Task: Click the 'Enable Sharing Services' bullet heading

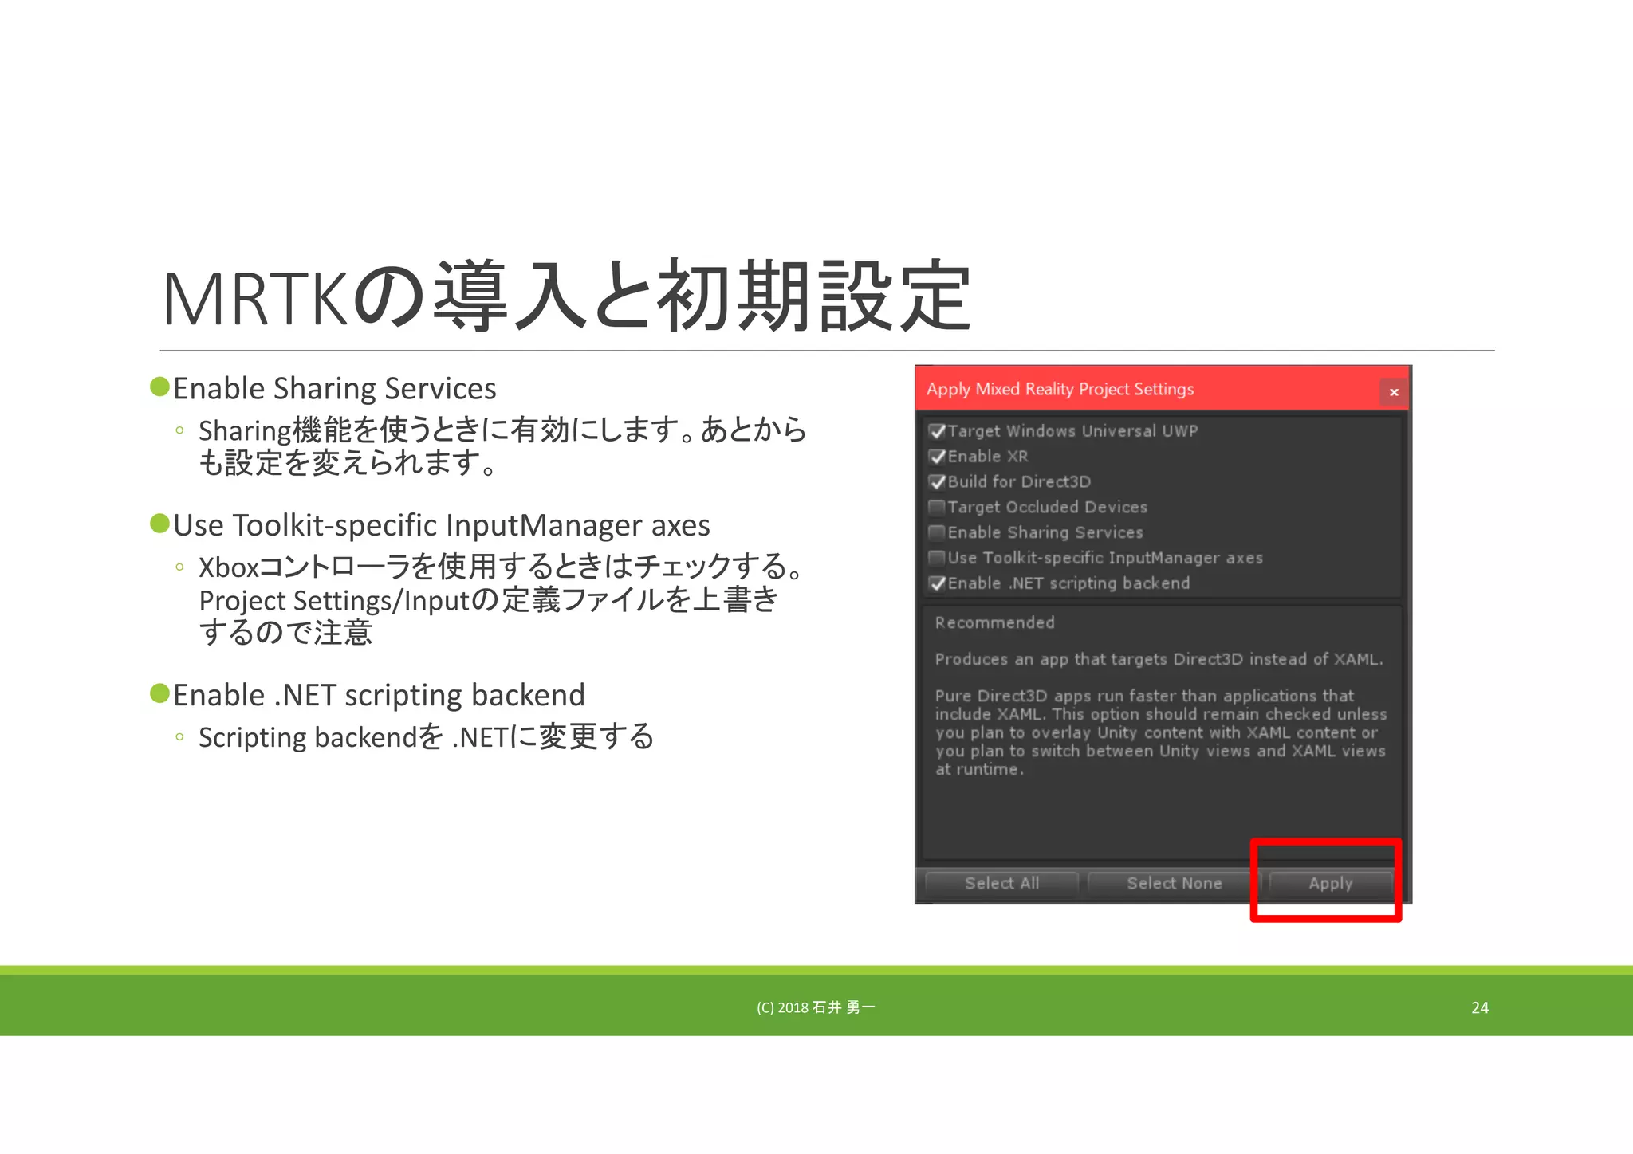Action: (x=334, y=389)
